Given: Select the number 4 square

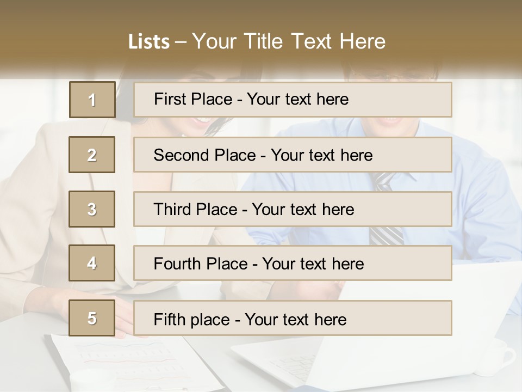Looking at the screenshot, I should 92,263.
